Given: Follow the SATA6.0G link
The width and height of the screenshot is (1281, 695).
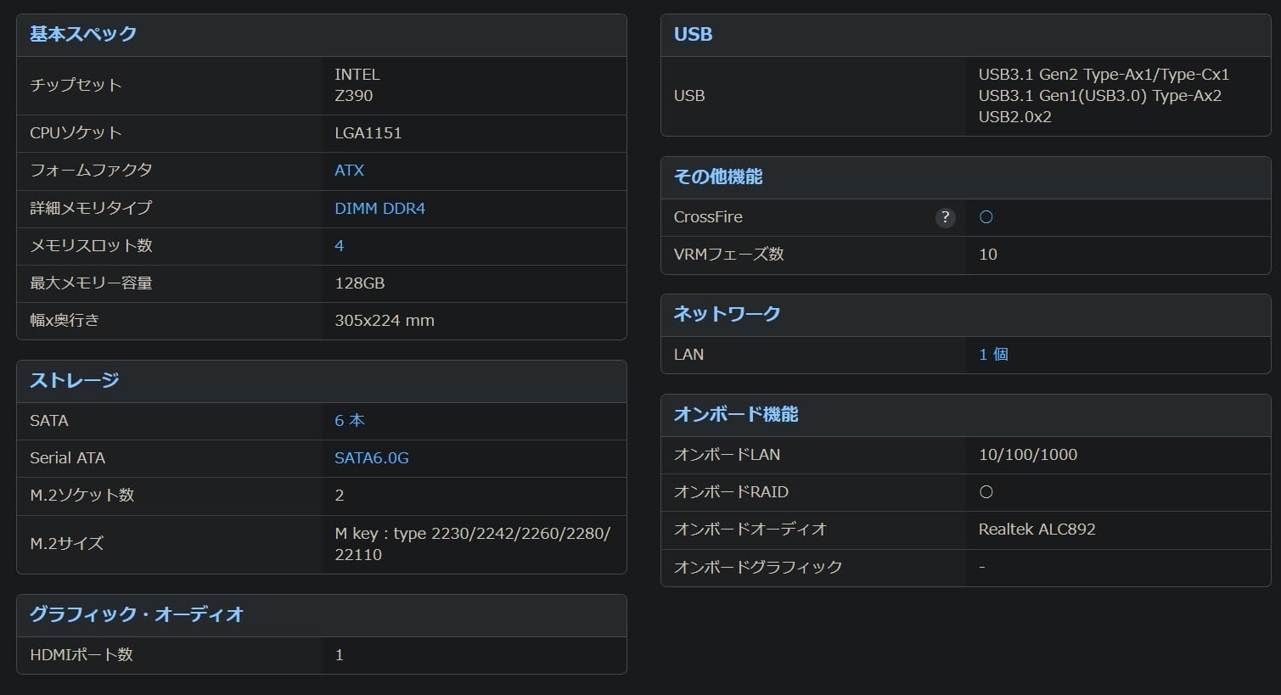Looking at the screenshot, I should click(371, 457).
